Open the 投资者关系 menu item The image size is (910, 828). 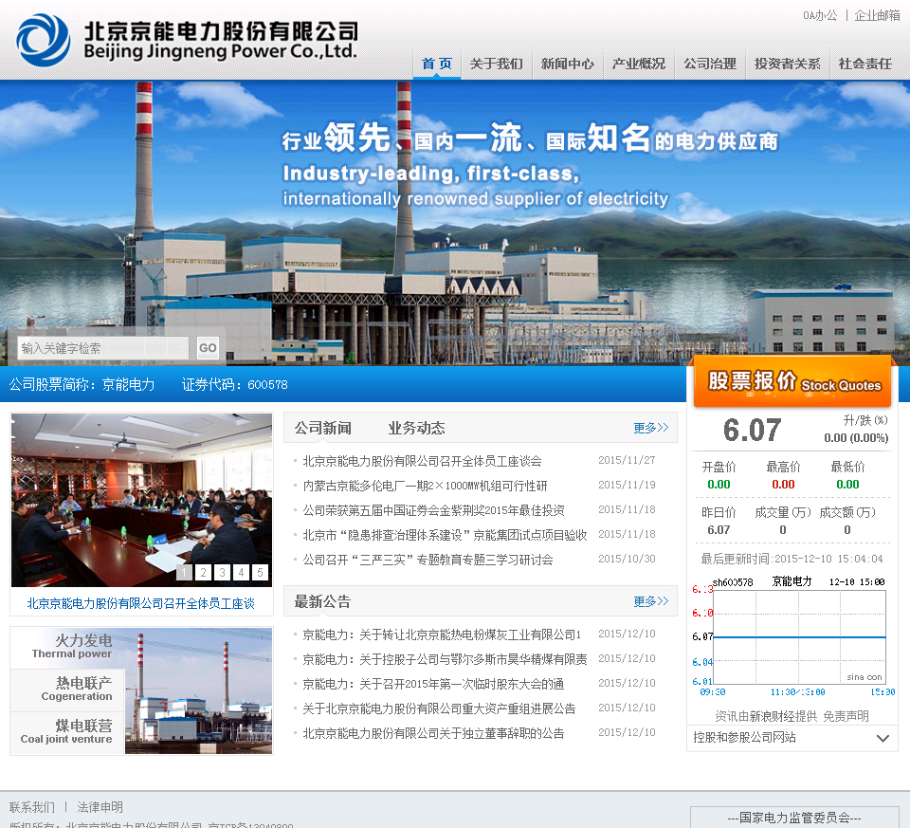pyautogui.click(x=787, y=64)
